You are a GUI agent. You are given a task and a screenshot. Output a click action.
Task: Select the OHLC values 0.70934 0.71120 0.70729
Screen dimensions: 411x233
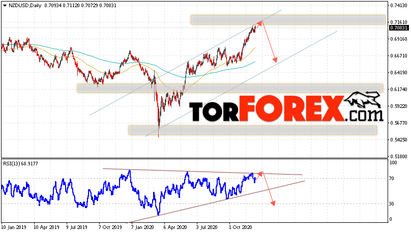coord(71,6)
